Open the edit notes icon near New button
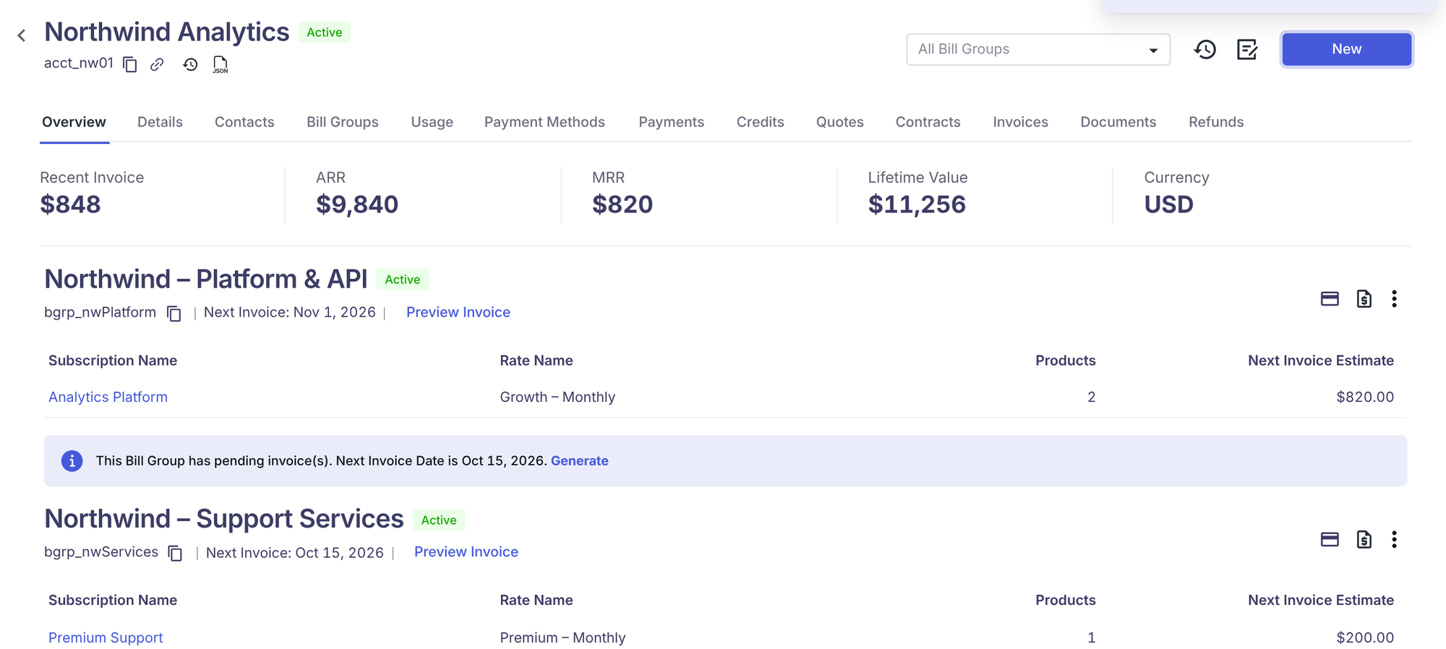1446x649 pixels. tap(1247, 49)
